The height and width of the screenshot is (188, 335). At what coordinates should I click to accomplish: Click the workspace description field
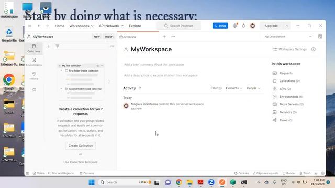(161, 75)
